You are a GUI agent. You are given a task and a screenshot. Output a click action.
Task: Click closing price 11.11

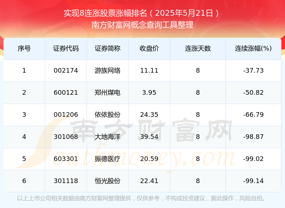click(149, 71)
